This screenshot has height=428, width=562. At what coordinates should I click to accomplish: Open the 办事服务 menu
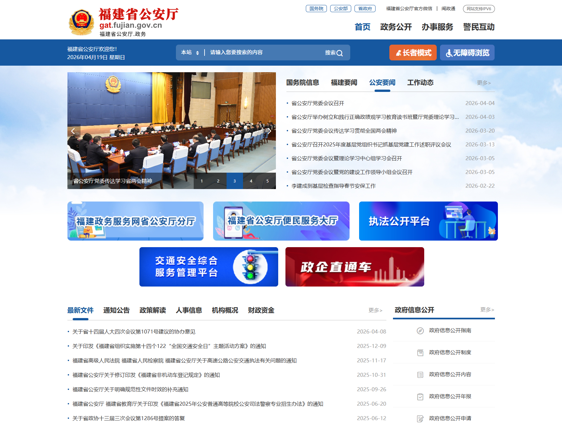pos(438,27)
